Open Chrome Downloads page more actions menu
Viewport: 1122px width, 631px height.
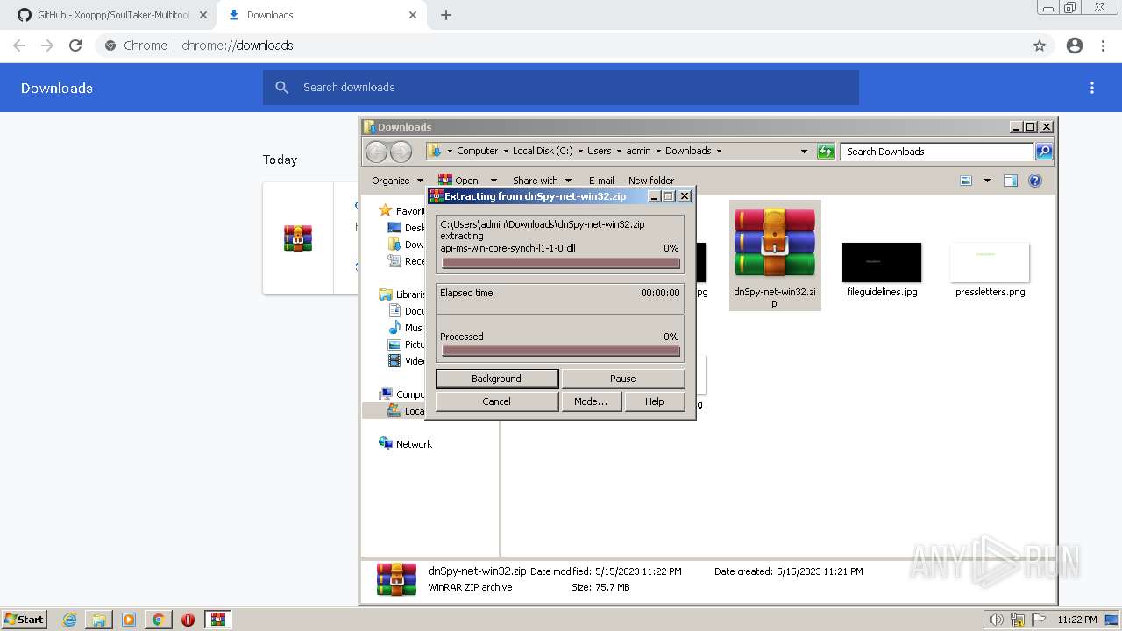(x=1092, y=88)
